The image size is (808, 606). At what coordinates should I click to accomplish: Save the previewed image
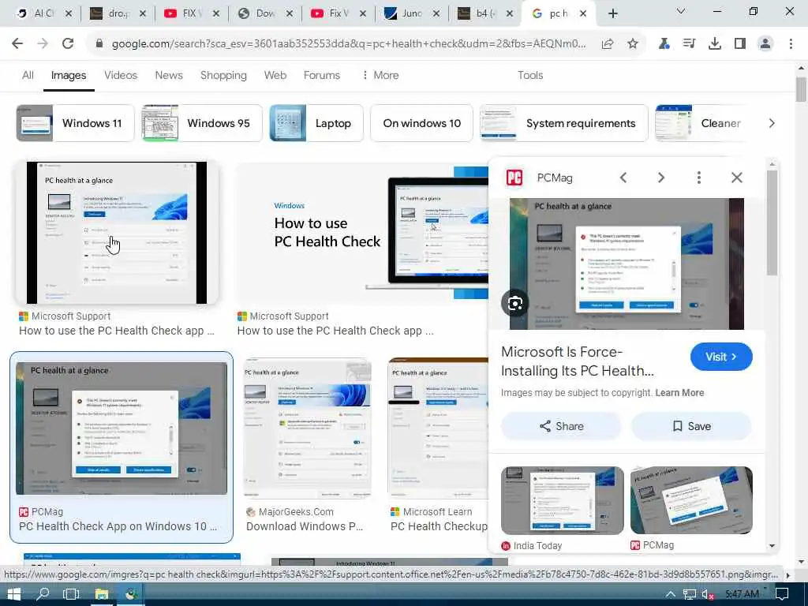691,426
